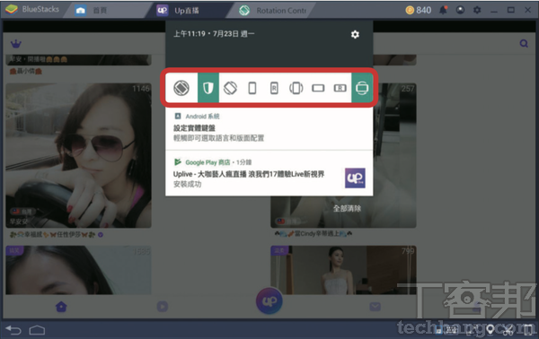Select the portrait orientation phone icon

tap(252, 88)
